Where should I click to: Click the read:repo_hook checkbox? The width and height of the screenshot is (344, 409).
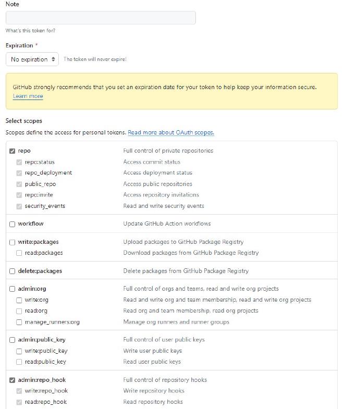pyautogui.click(x=19, y=402)
